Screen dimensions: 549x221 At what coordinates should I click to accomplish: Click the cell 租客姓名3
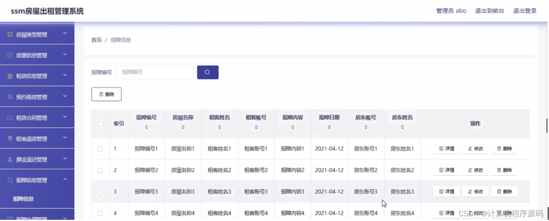pyautogui.click(x=220, y=192)
